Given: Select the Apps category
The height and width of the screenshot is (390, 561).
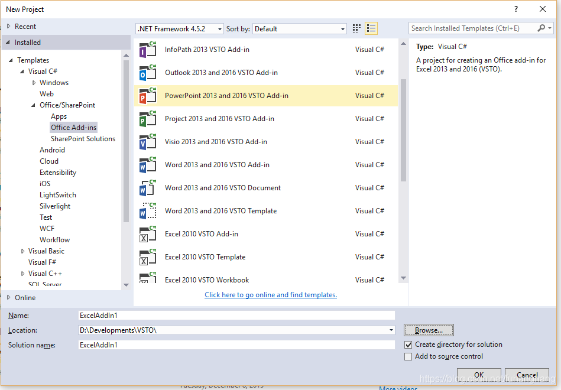Looking at the screenshot, I should click(59, 116).
